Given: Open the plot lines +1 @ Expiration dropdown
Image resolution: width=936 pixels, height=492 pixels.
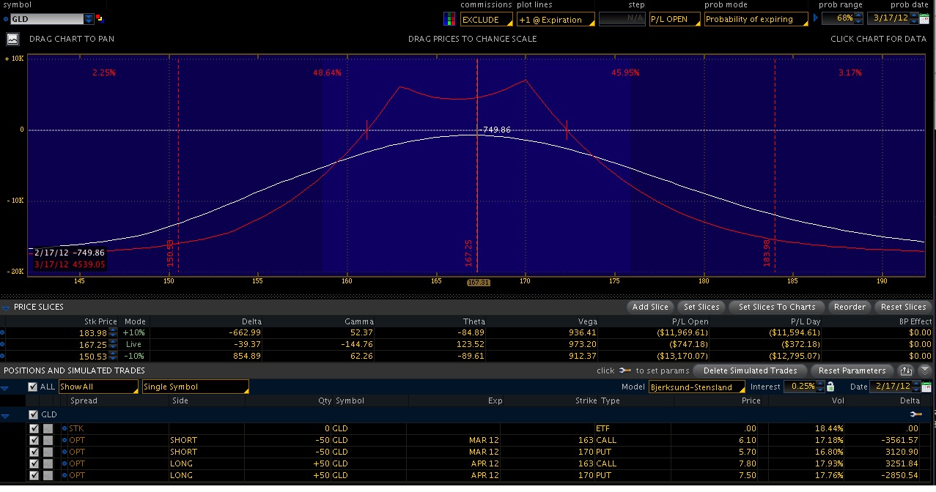Looking at the screenshot, I should click(556, 20).
